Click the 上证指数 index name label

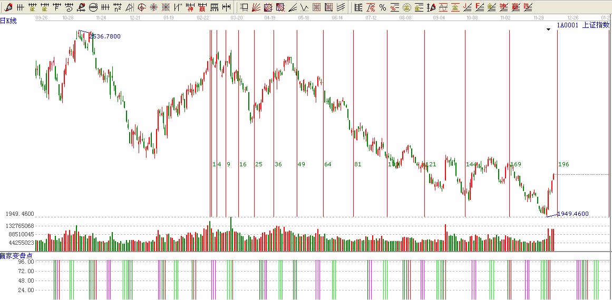click(x=595, y=25)
